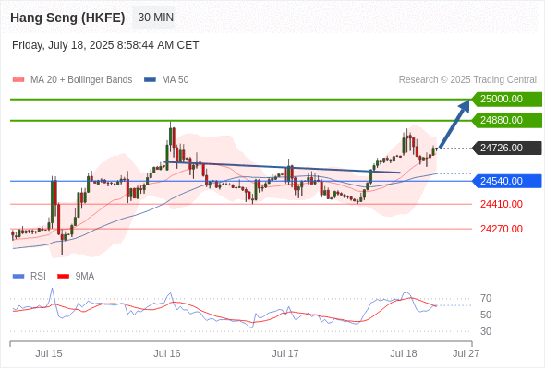Viewport: 545px width, 369px height.
Task: Click the red 9MA legend swatch
Action: pos(63,277)
